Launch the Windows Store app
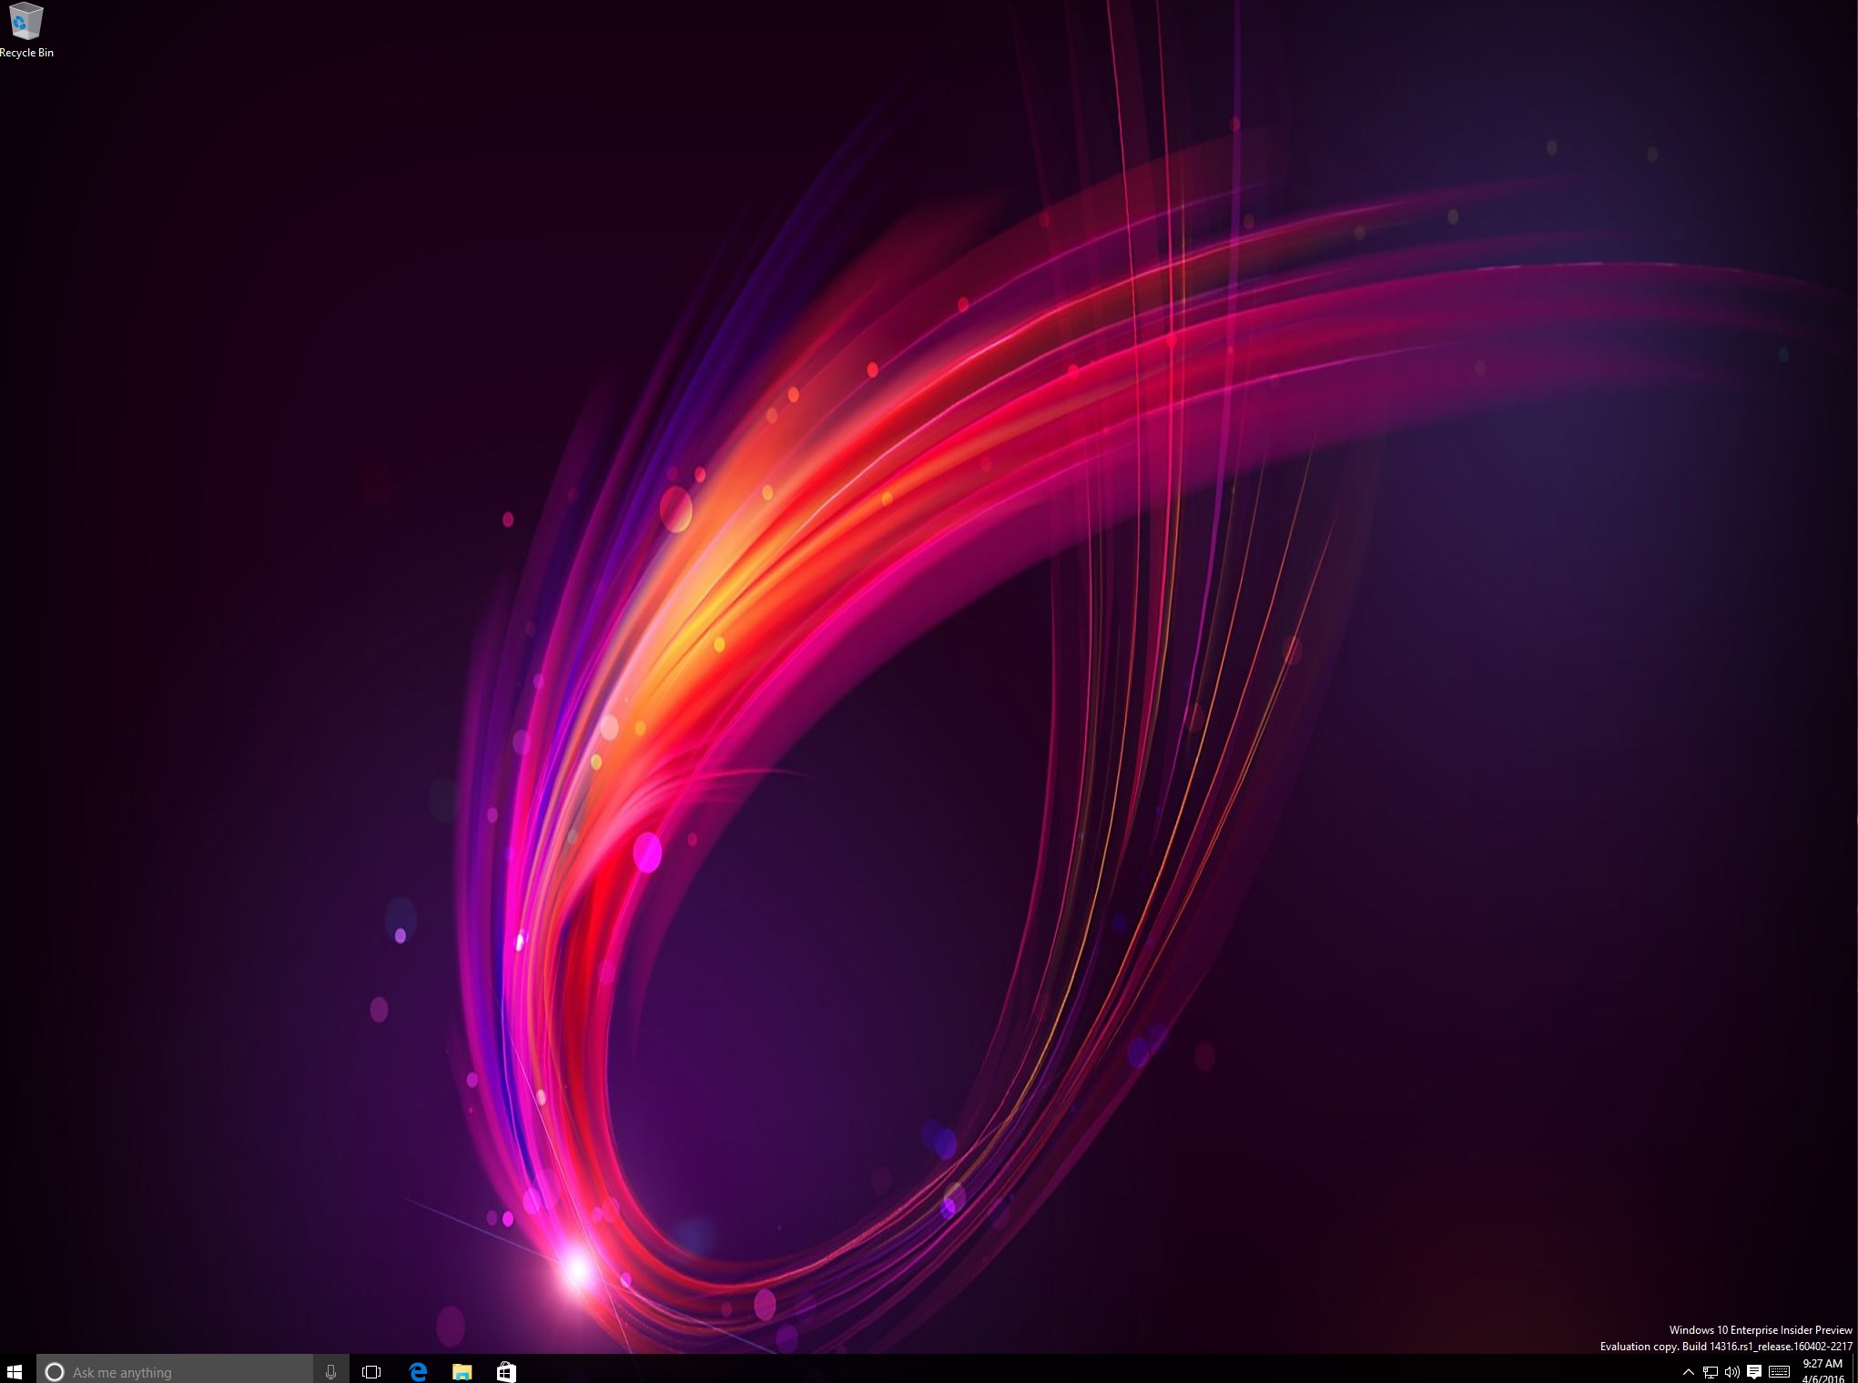The height and width of the screenshot is (1383, 1858). point(506,1371)
